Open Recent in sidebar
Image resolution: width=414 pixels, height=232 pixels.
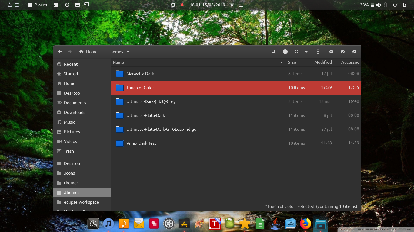click(x=82, y=64)
